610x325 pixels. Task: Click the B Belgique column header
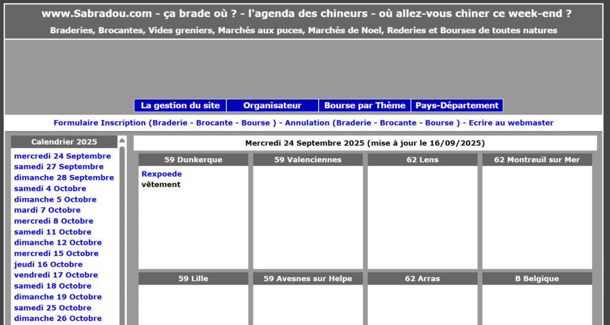pyautogui.click(x=537, y=279)
